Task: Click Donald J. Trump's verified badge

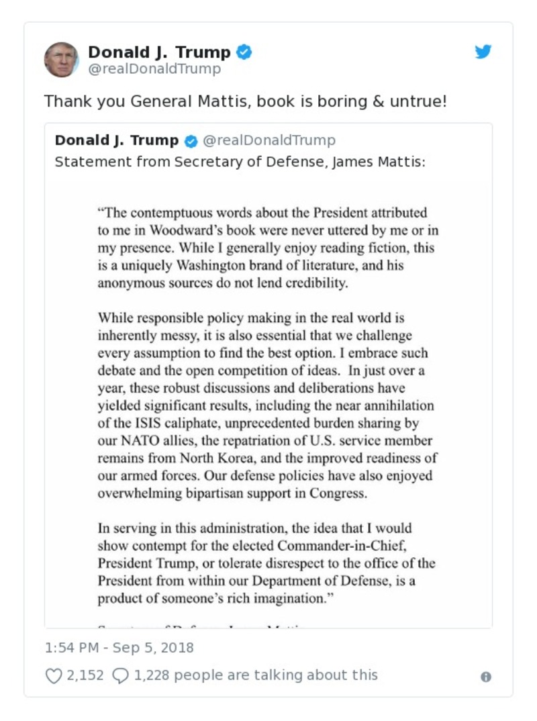Action: 245,50
